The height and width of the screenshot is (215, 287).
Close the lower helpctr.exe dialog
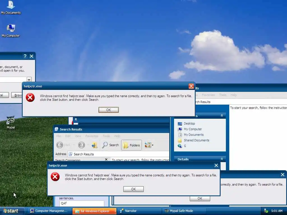click(x=216, y=165)
